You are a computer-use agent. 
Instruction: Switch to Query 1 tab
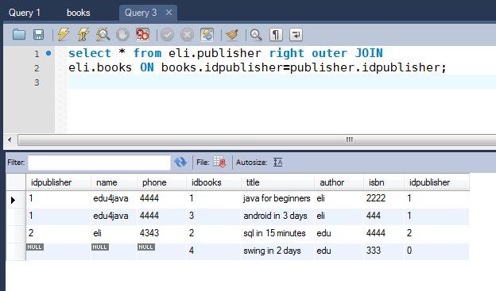(25, 13)
